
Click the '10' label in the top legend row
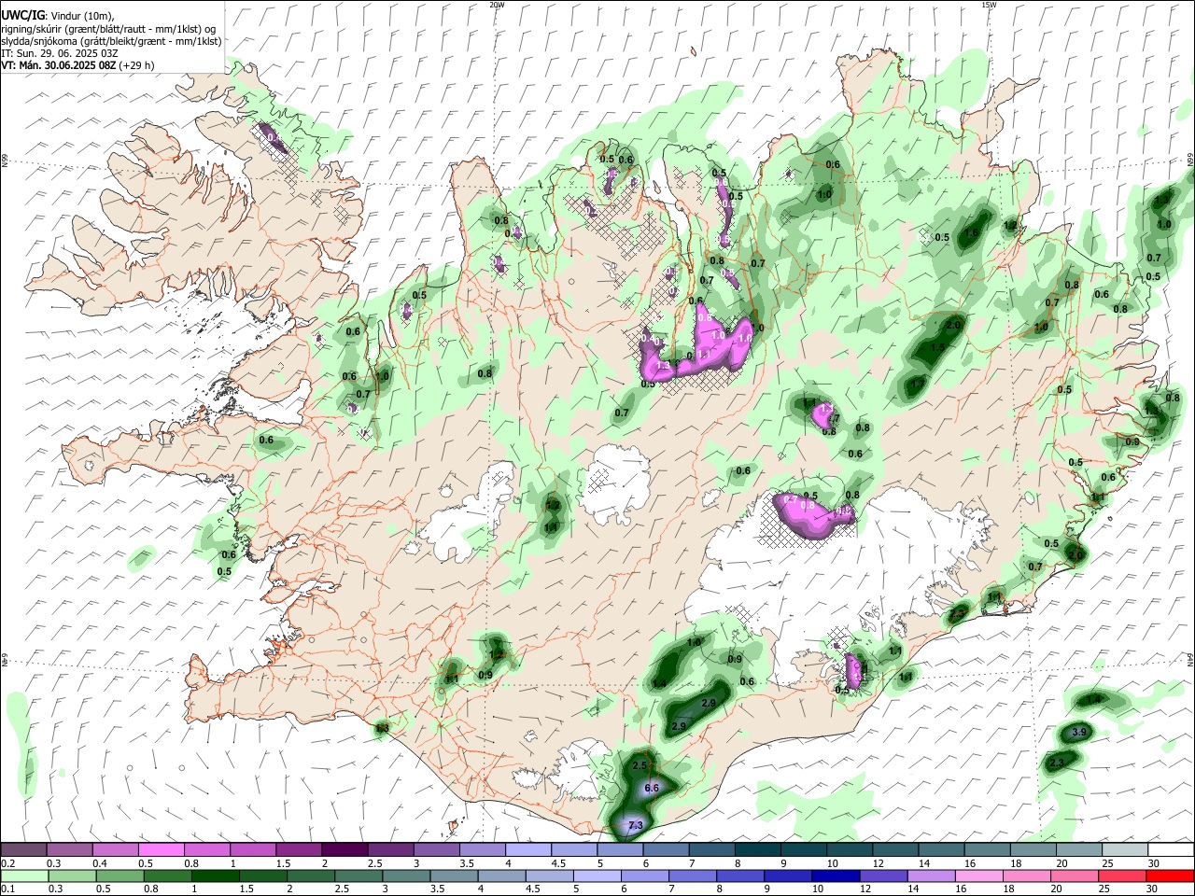point(833,863)
